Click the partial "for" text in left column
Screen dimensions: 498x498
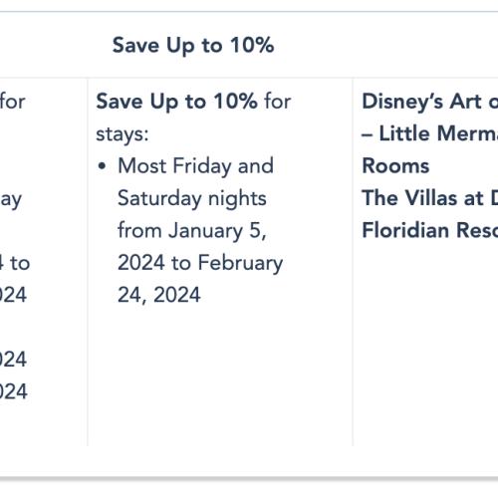coord(13,102)
